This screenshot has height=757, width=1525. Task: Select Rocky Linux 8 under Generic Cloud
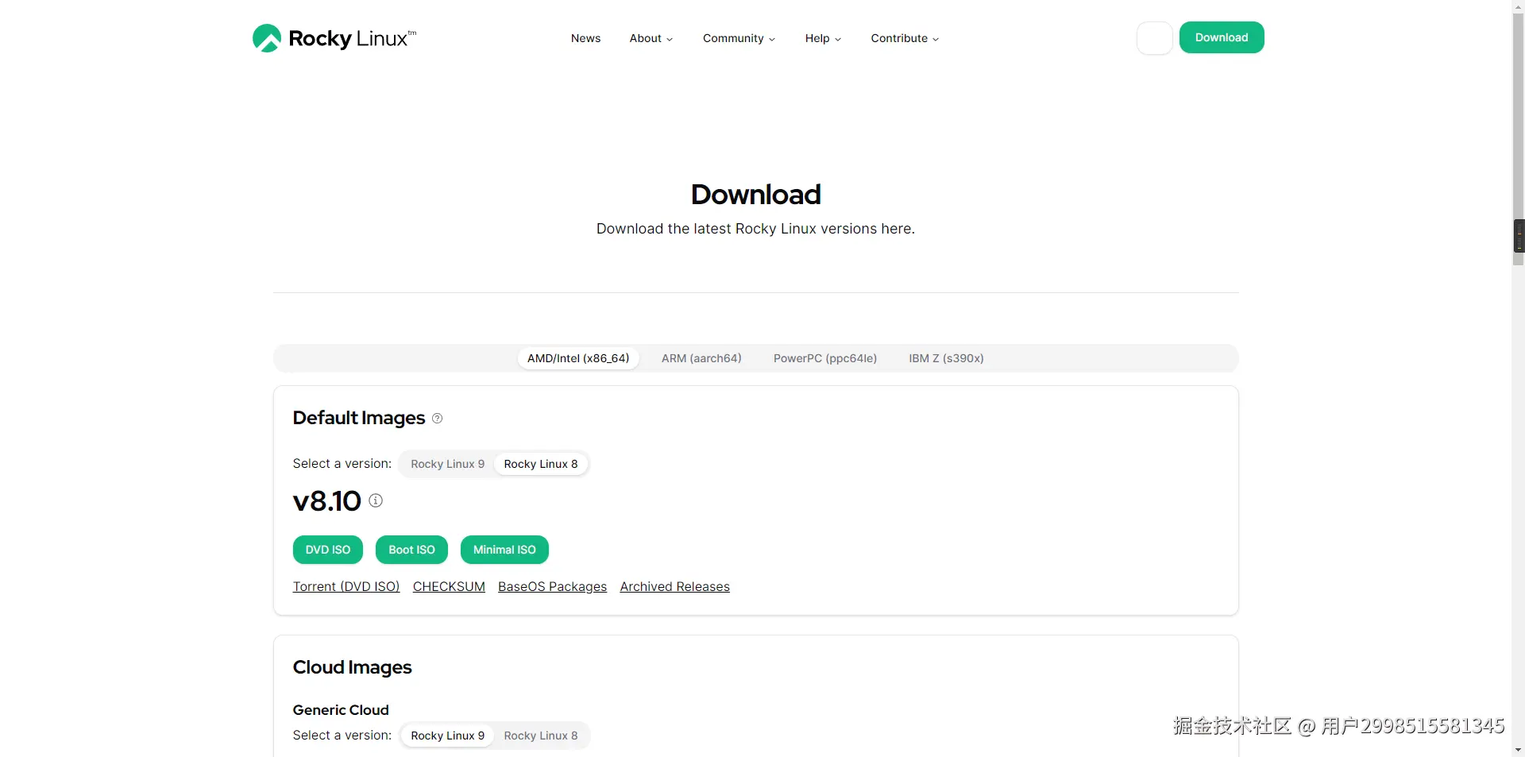tap(541, 736)
